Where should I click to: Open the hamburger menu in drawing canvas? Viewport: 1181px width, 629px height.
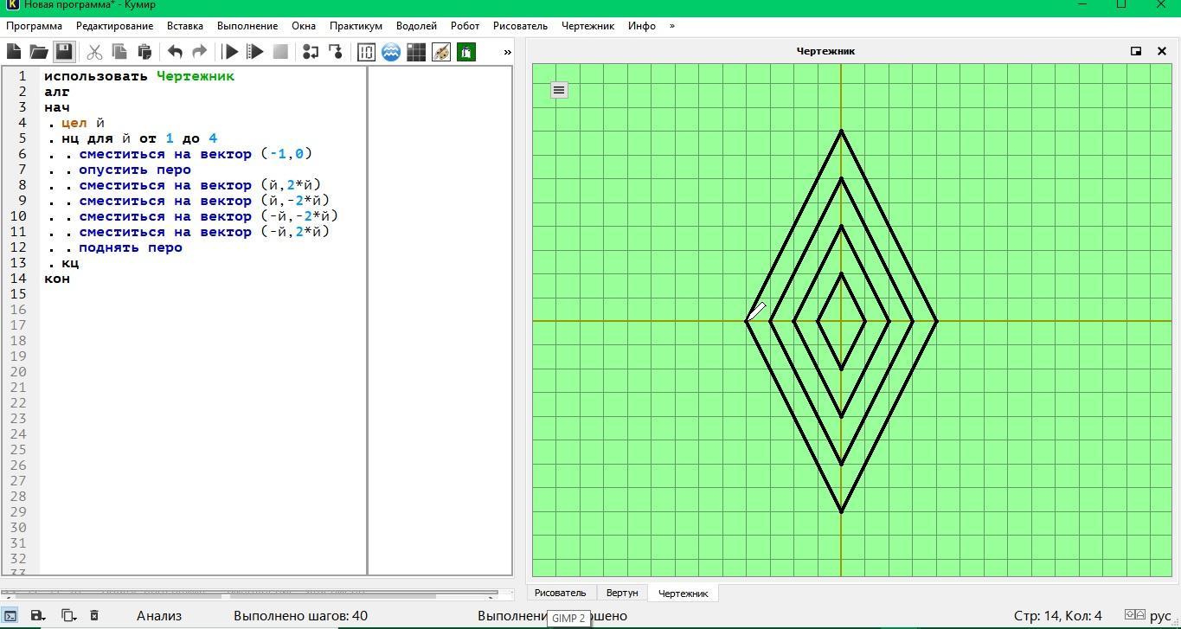559,90
